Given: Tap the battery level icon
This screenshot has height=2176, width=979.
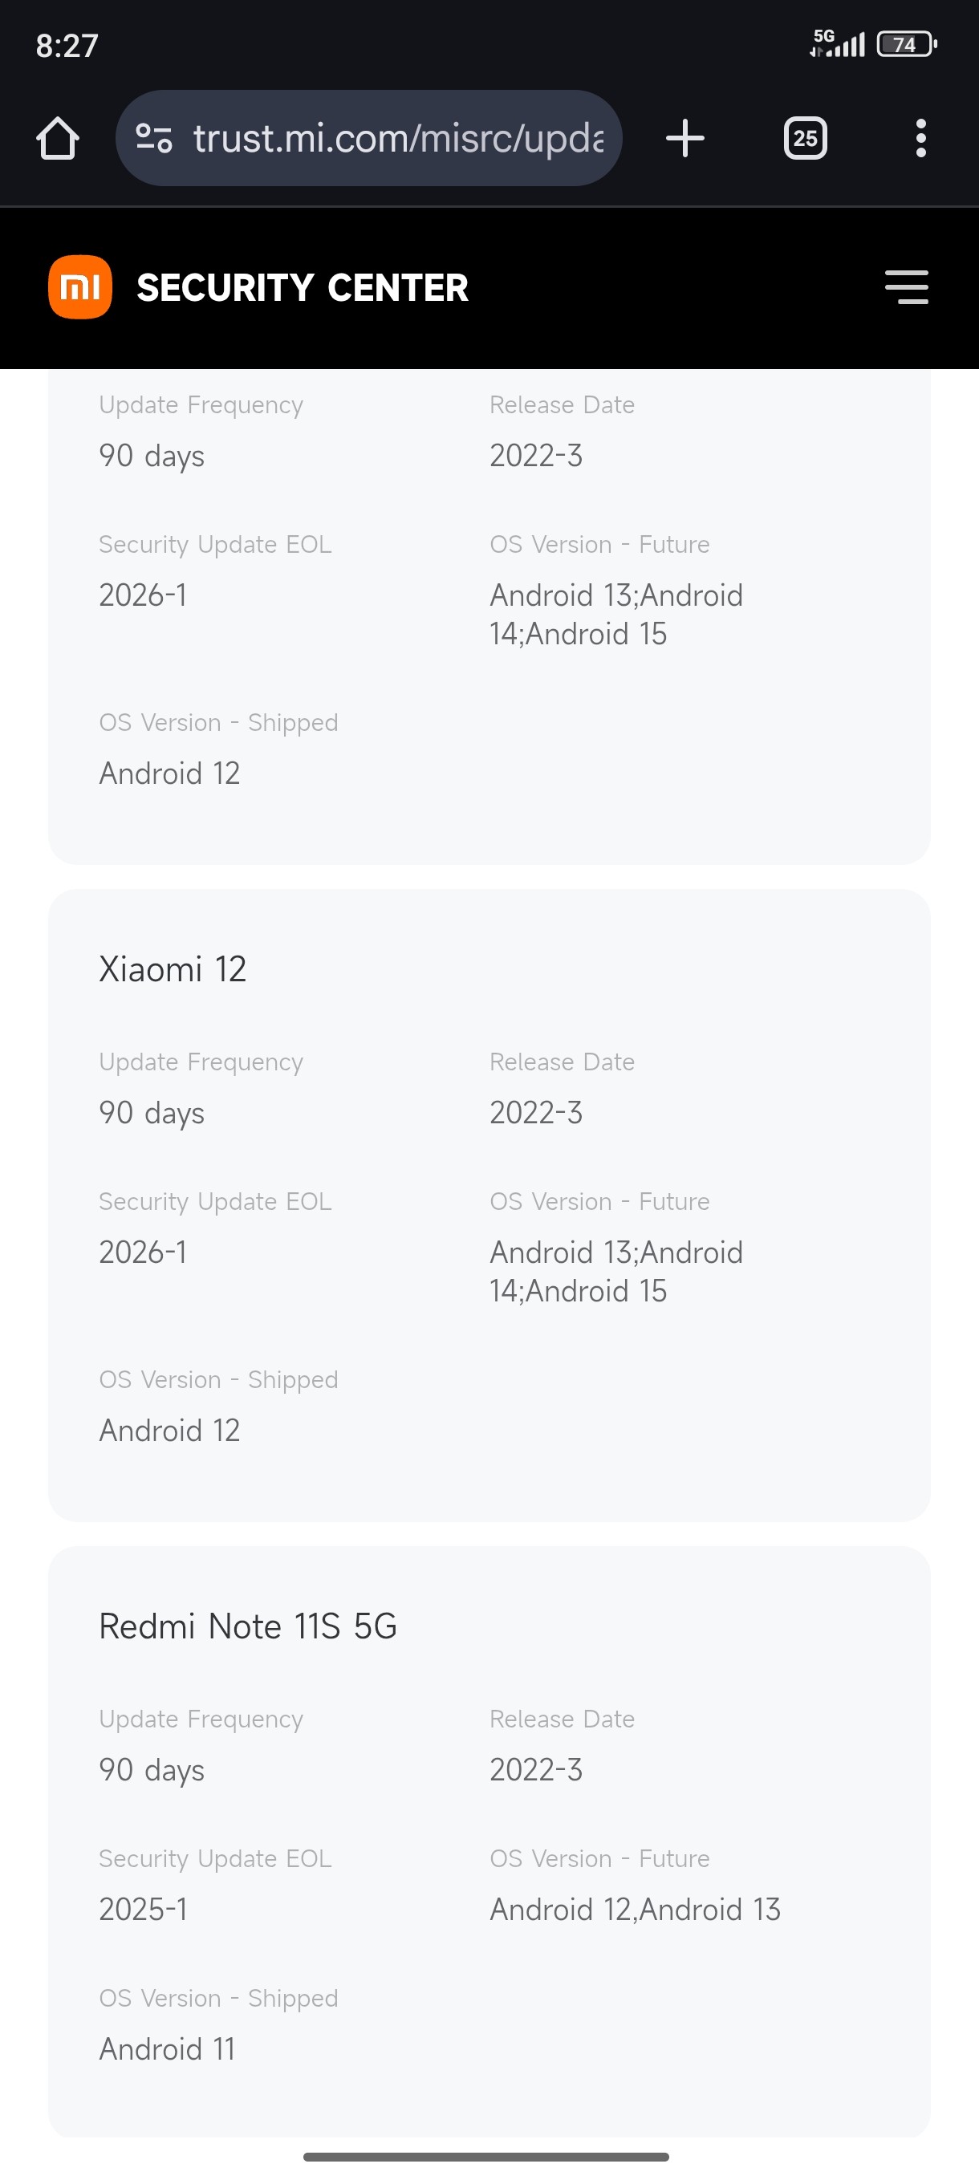Looking at the screenshot, I should (906, 44).
